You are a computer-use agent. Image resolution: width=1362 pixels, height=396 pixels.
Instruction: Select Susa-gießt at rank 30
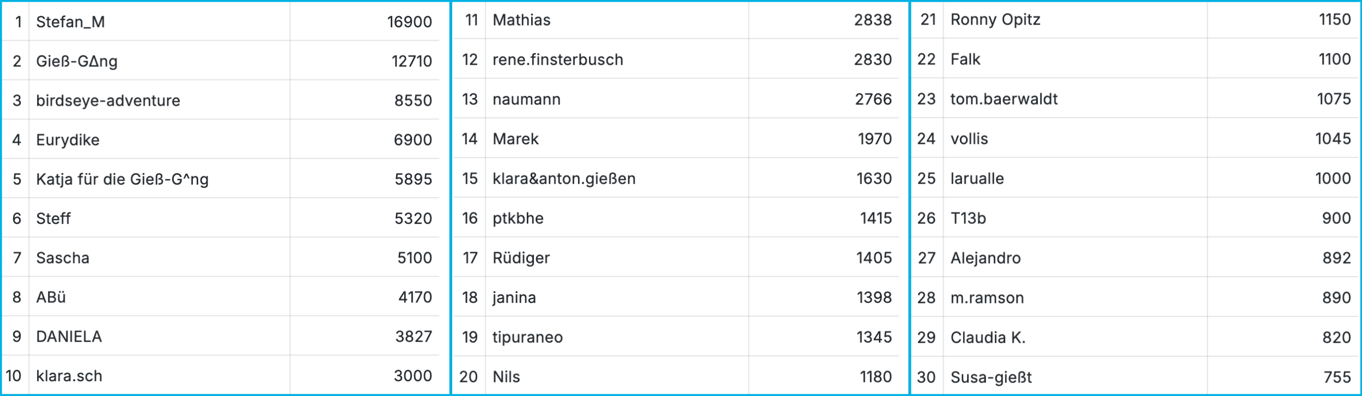pyautogui.click(x=991, y=377)
